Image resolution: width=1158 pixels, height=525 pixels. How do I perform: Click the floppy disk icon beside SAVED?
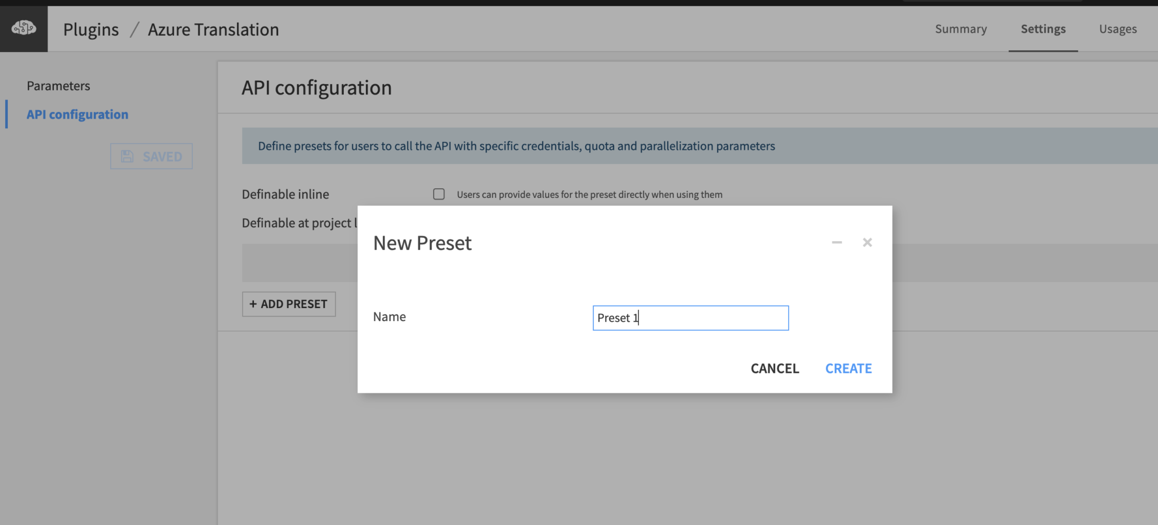[x=127, y=156]
